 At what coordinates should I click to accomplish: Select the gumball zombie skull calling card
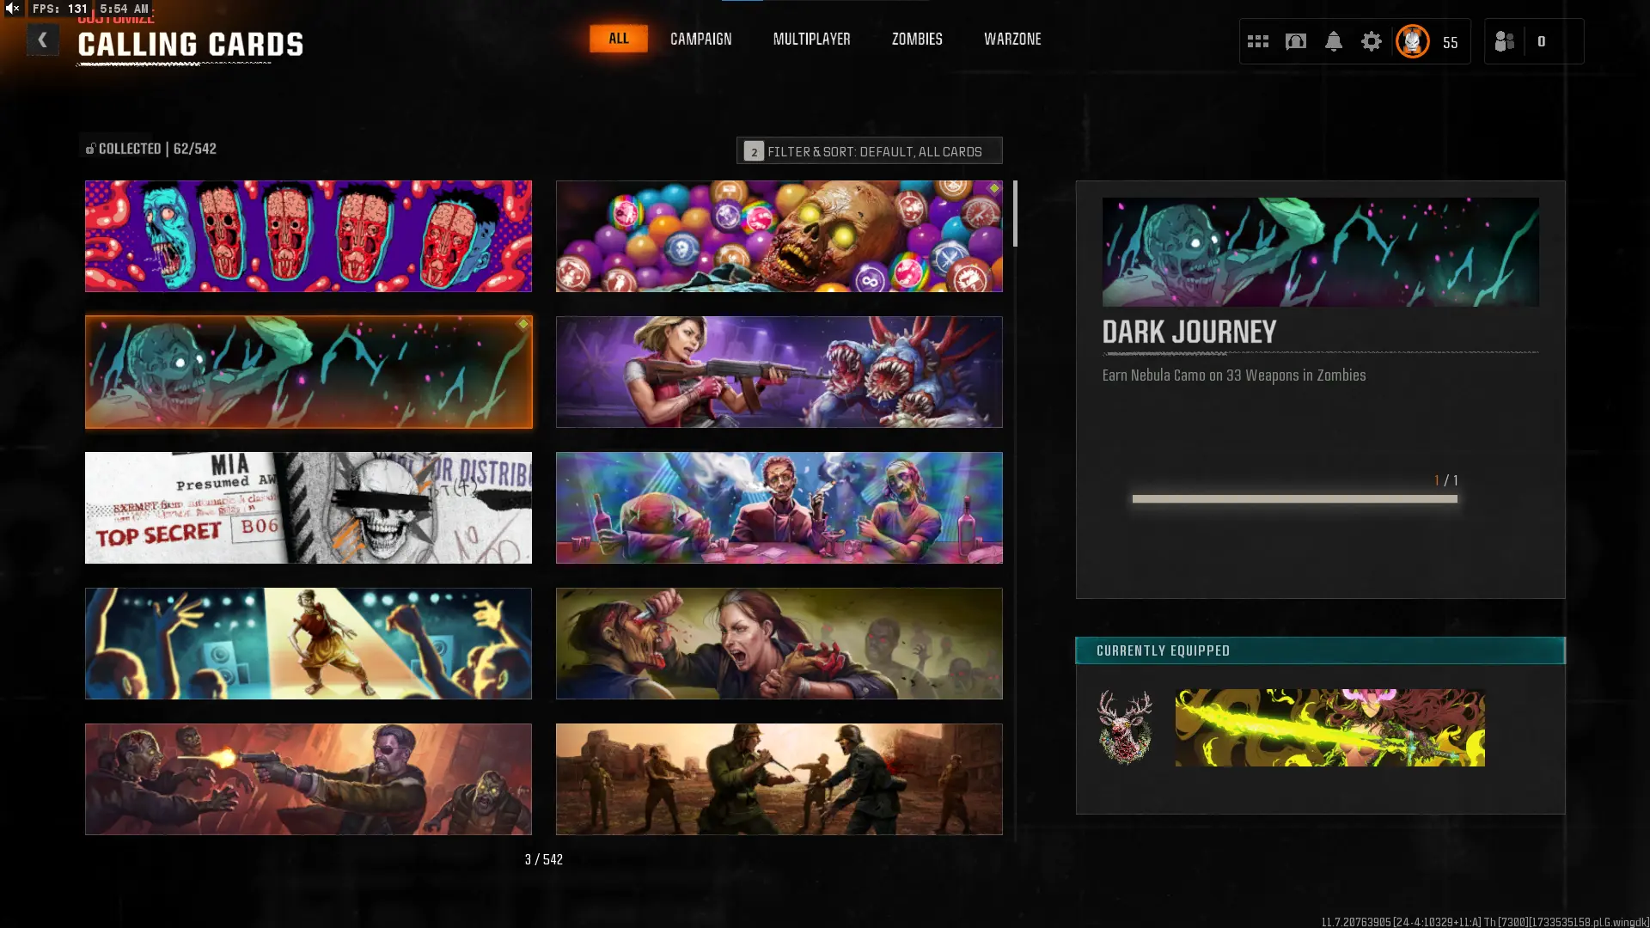click(x=779, y=236)
